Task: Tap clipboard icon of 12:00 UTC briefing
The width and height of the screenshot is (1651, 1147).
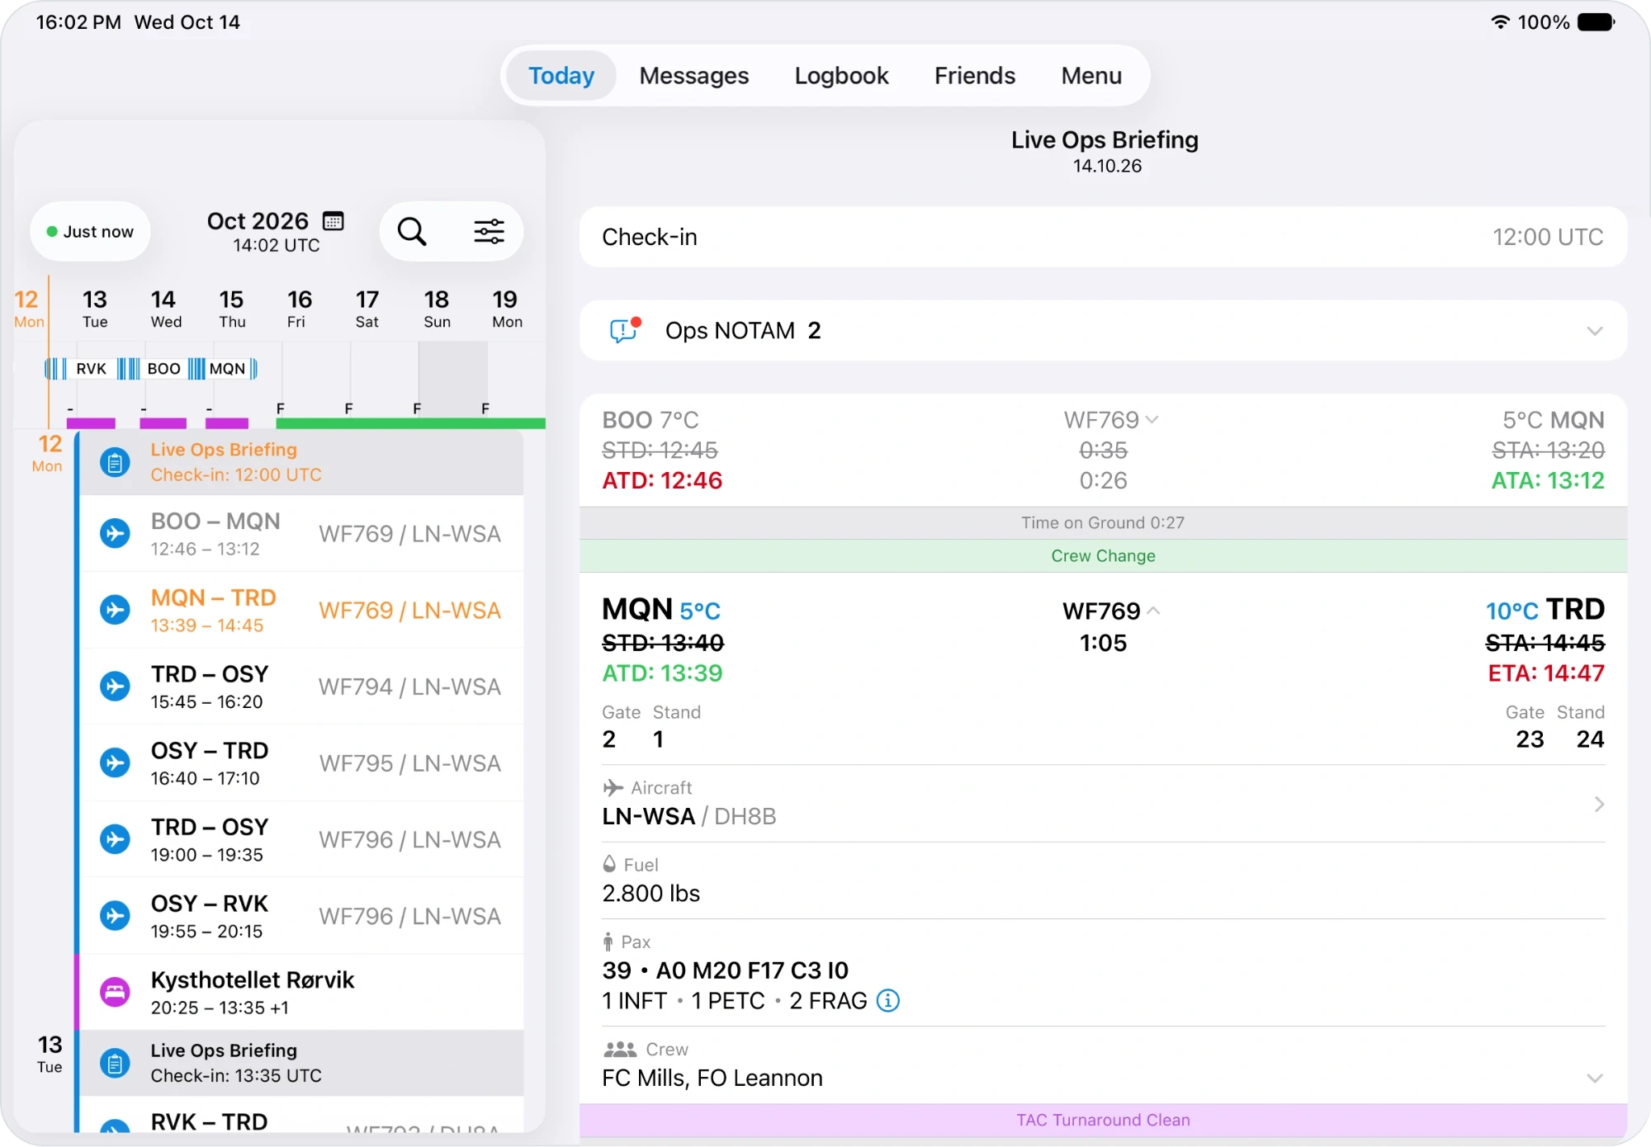Action: tap(115, 463)
